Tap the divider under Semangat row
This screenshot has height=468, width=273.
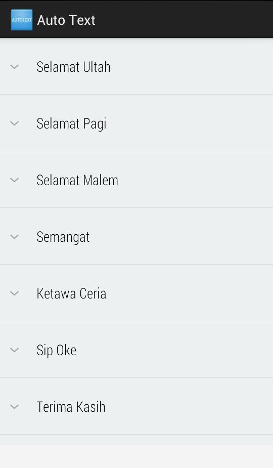click(136, 264)
